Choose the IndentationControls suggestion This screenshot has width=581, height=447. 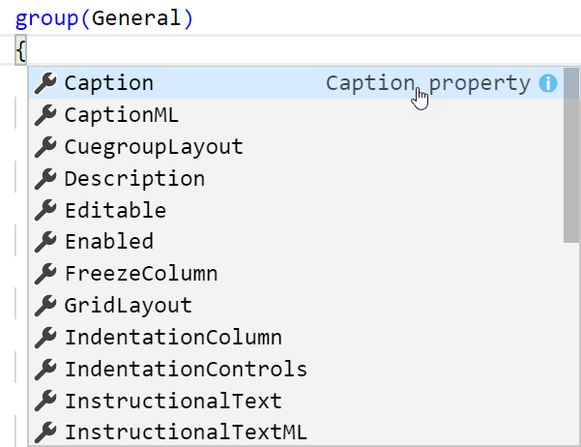[x=296, y=370]
